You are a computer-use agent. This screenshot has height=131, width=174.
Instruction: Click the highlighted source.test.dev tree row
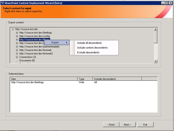point(35,40)
